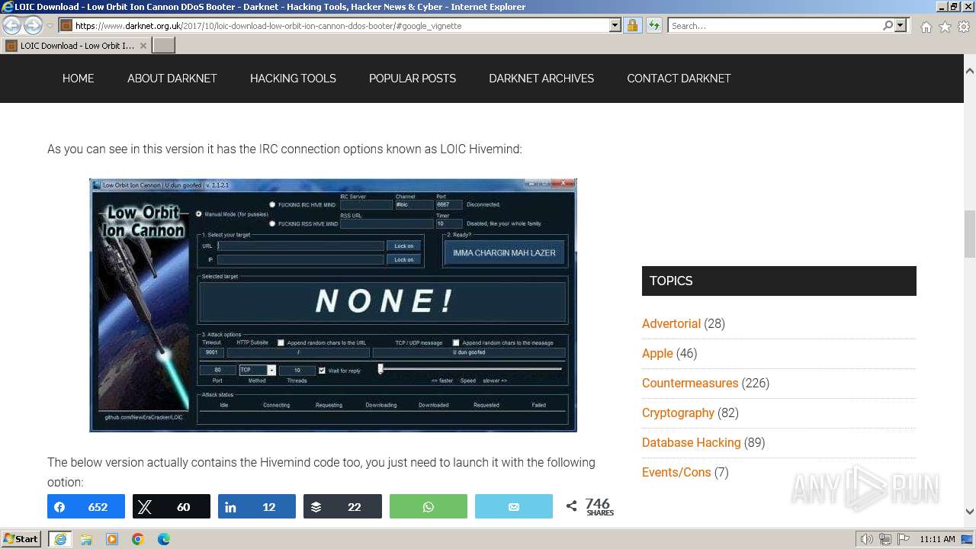Click the IE Search box
Screen dimensions: 976x549
point(775,25)
